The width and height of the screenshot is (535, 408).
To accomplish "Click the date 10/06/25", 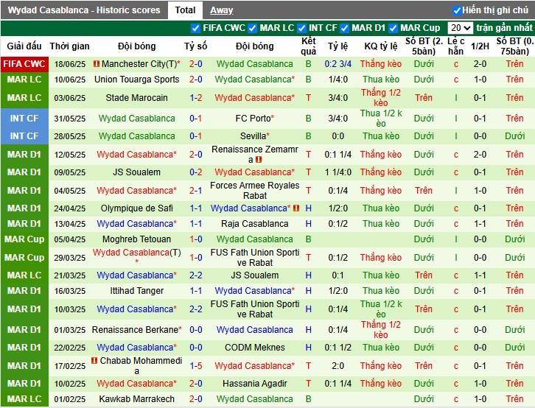I will click(x=69, y=80).
